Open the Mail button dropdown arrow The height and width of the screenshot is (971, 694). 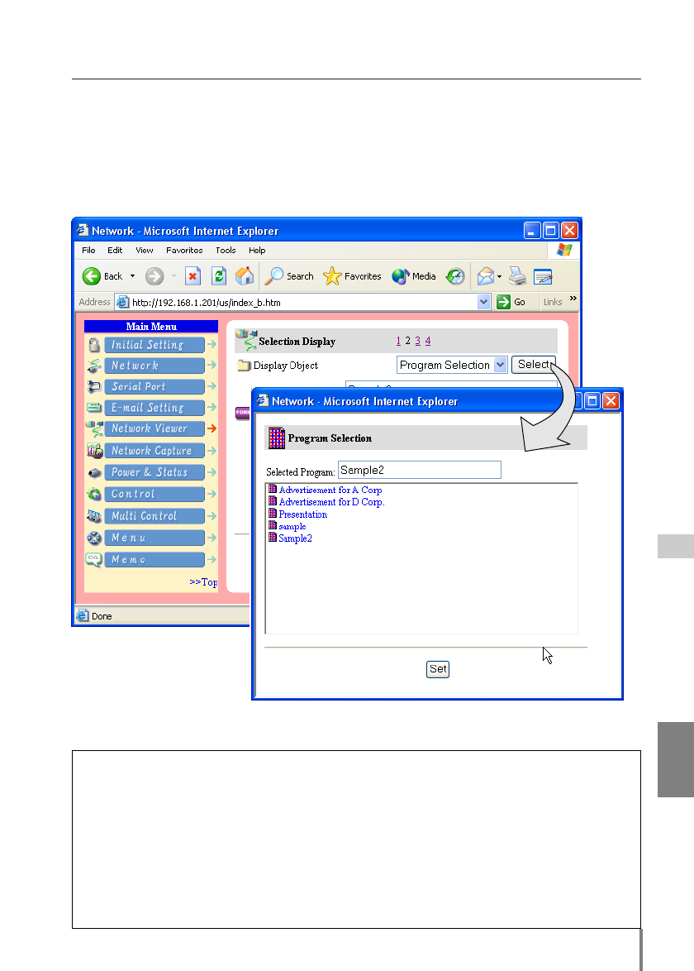(499, 277)
